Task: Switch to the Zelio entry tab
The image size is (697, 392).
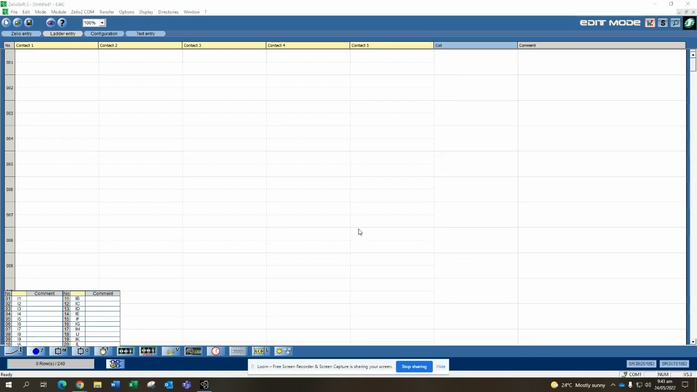Action: click(x=21, y=34)
